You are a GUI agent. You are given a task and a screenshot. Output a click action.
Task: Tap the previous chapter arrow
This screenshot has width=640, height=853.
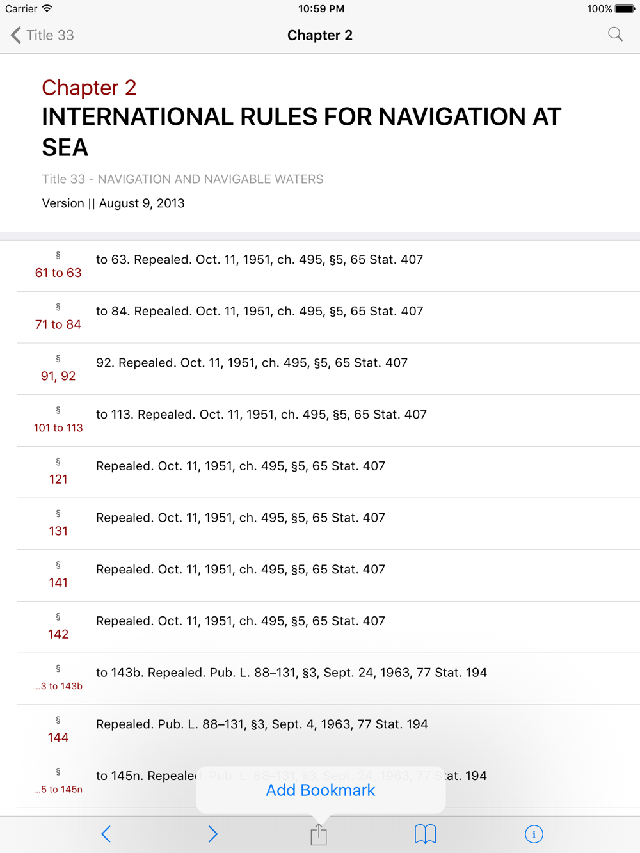tap(106, 834)
